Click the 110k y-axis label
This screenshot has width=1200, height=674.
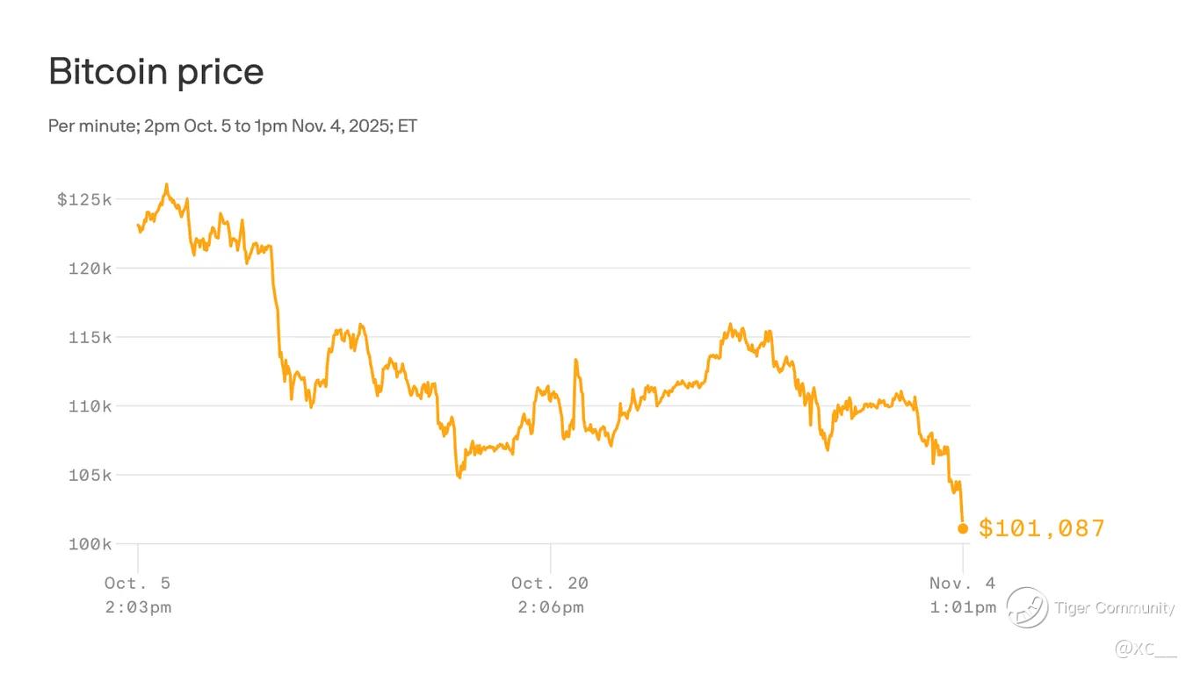click(x=90, y=406)
